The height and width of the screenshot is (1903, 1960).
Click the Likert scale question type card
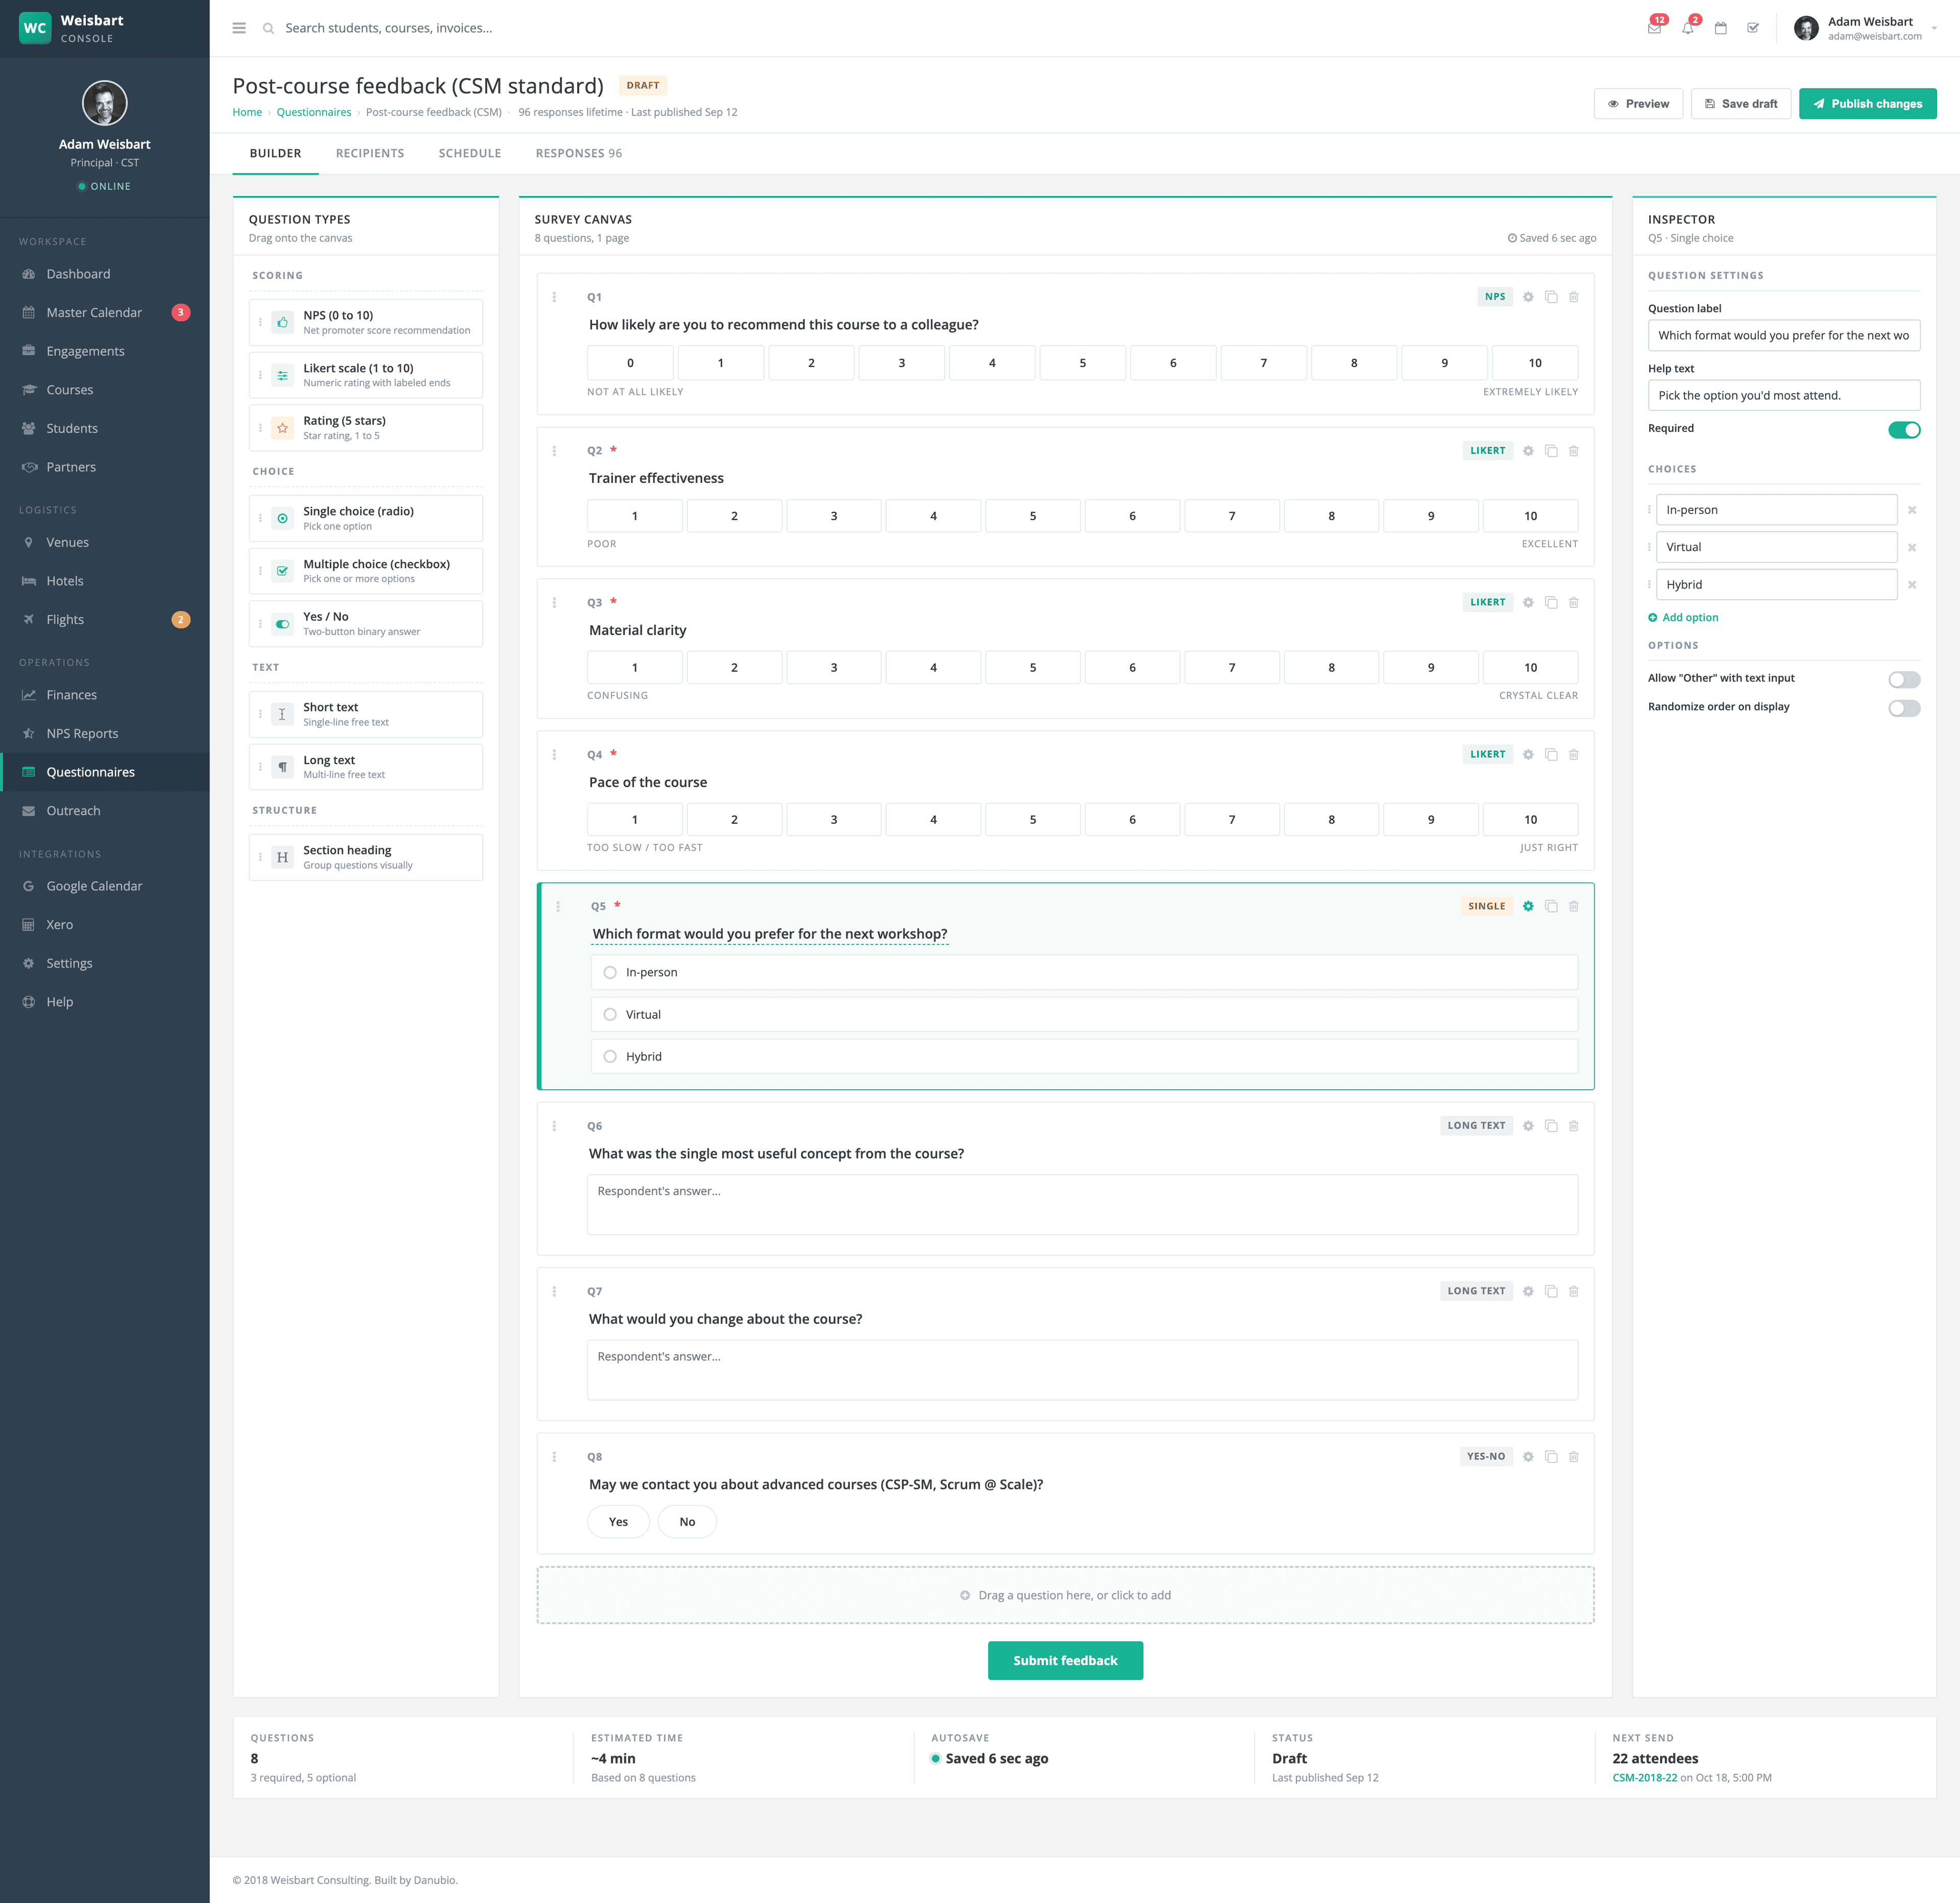[366, 376]
